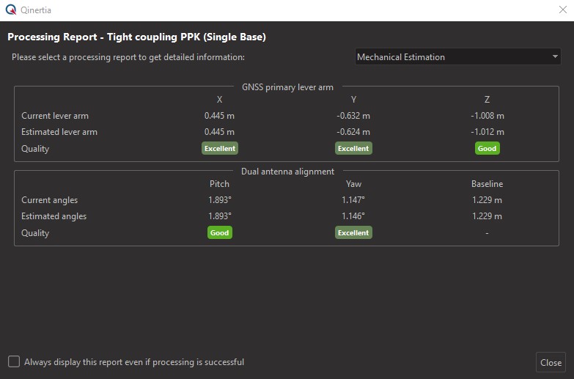
Task: Select the estimated Yaw angle 1.146°
Action: 353,216
